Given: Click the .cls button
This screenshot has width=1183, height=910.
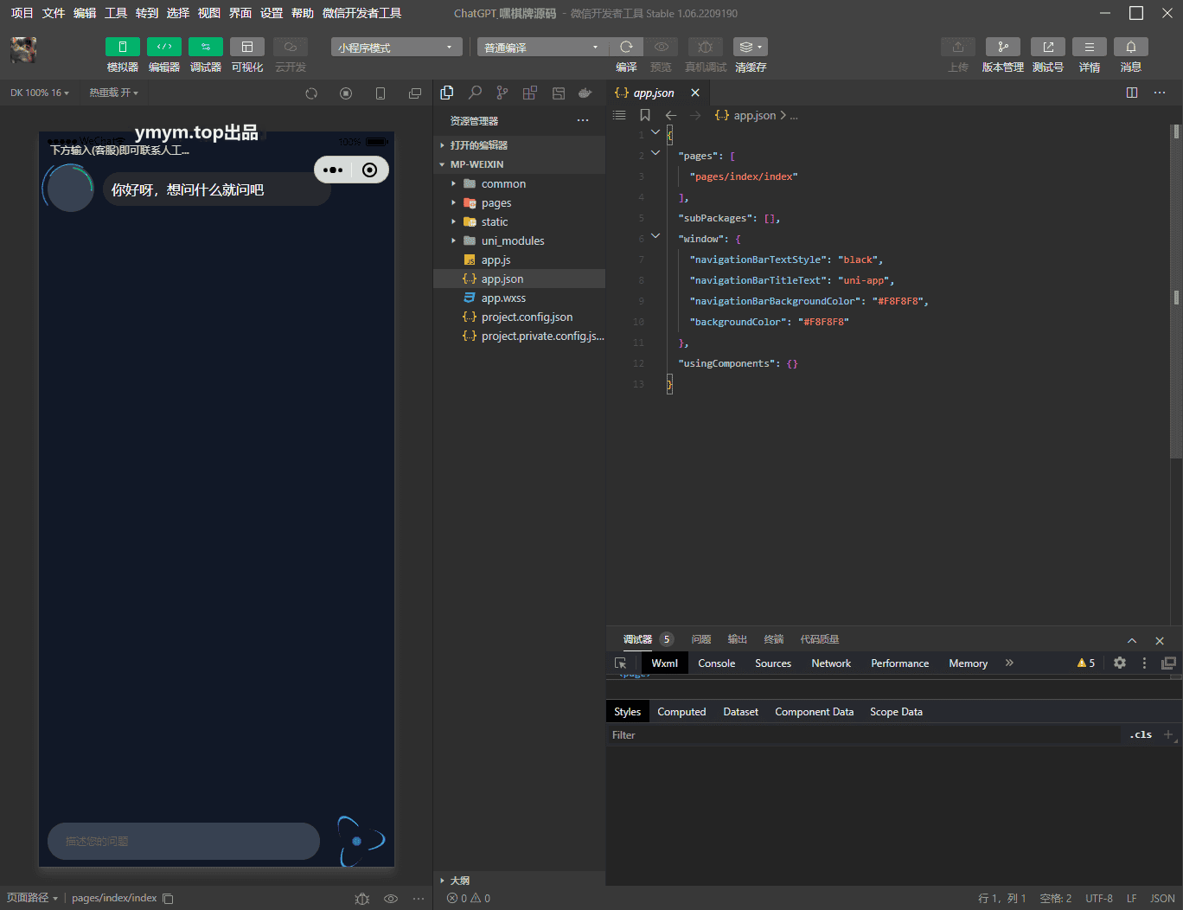Looking at the screenshot, I should click(1141, 734).
